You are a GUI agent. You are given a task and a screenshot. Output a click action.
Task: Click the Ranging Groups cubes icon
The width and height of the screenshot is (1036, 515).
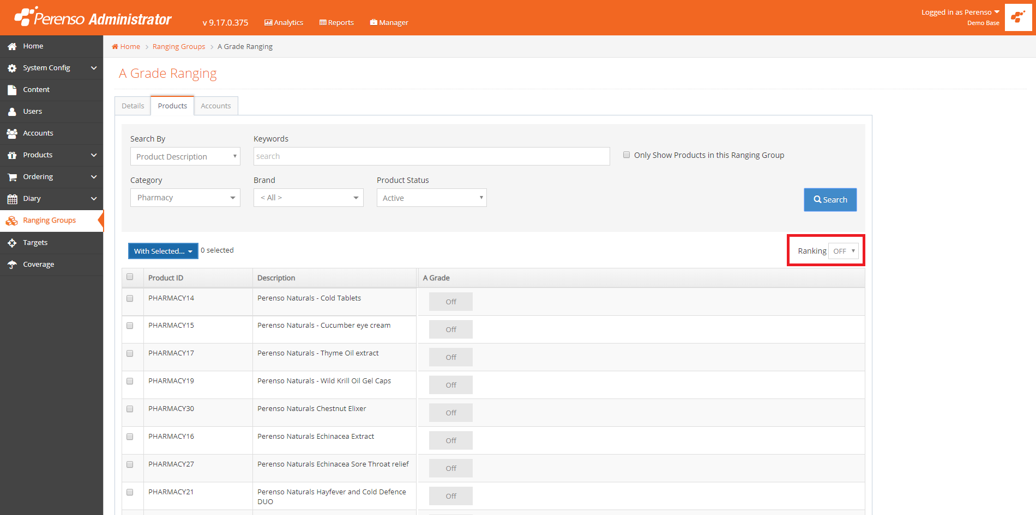click(x=11, y=220)
